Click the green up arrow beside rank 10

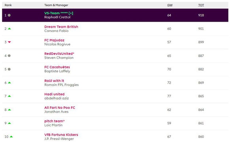(11, 137)
